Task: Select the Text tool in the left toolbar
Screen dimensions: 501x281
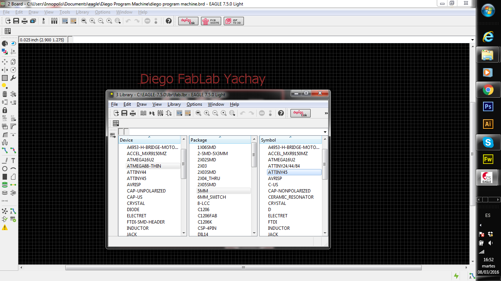Action: click(13, 161)
